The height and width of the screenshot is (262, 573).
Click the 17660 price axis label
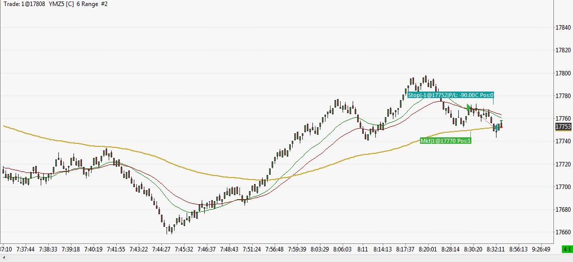pyautogui.click(x=563, y=232)
